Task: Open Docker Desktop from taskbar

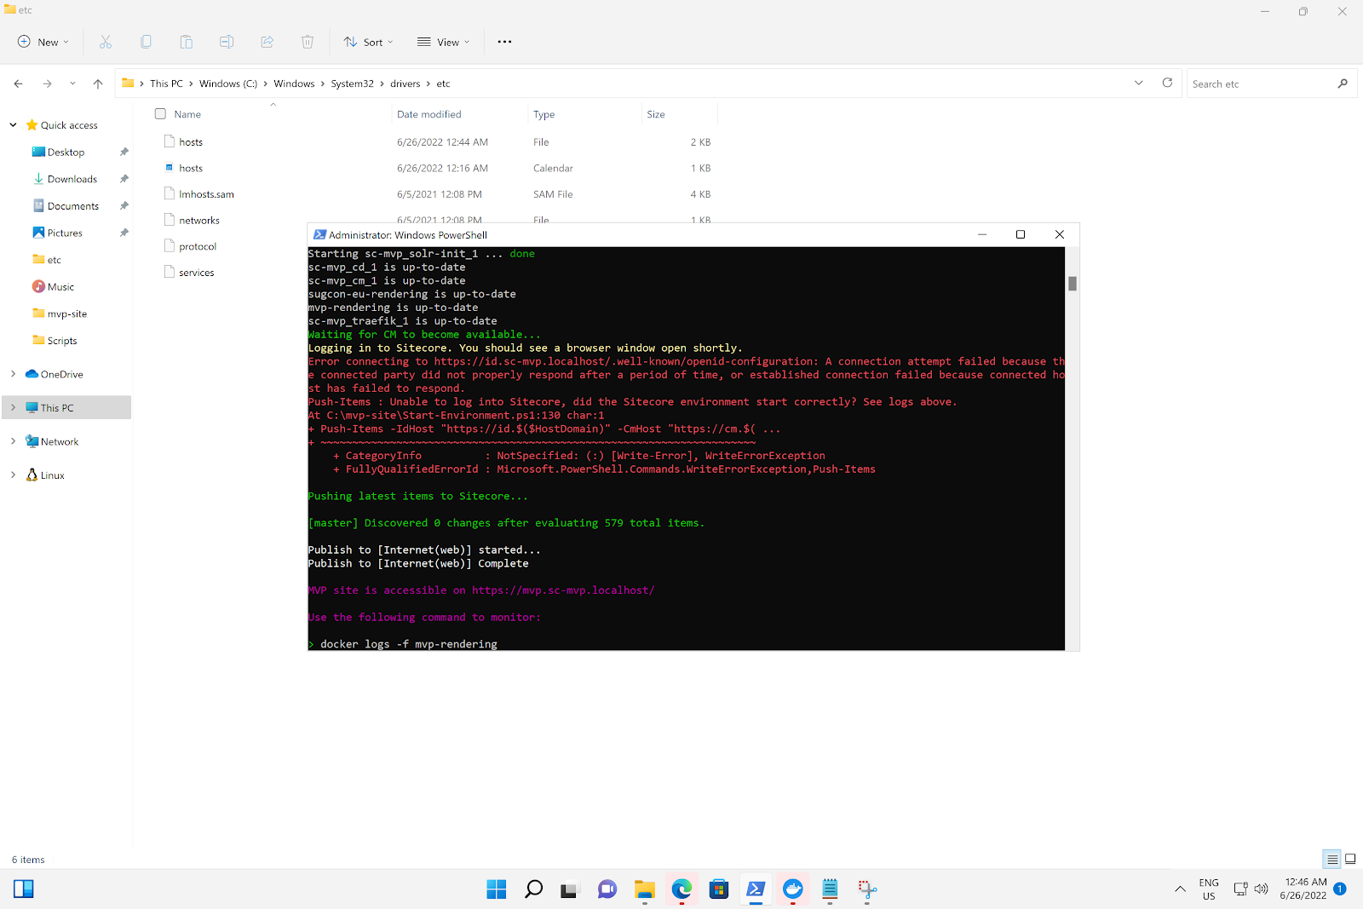Action: (x=793, y=889)
